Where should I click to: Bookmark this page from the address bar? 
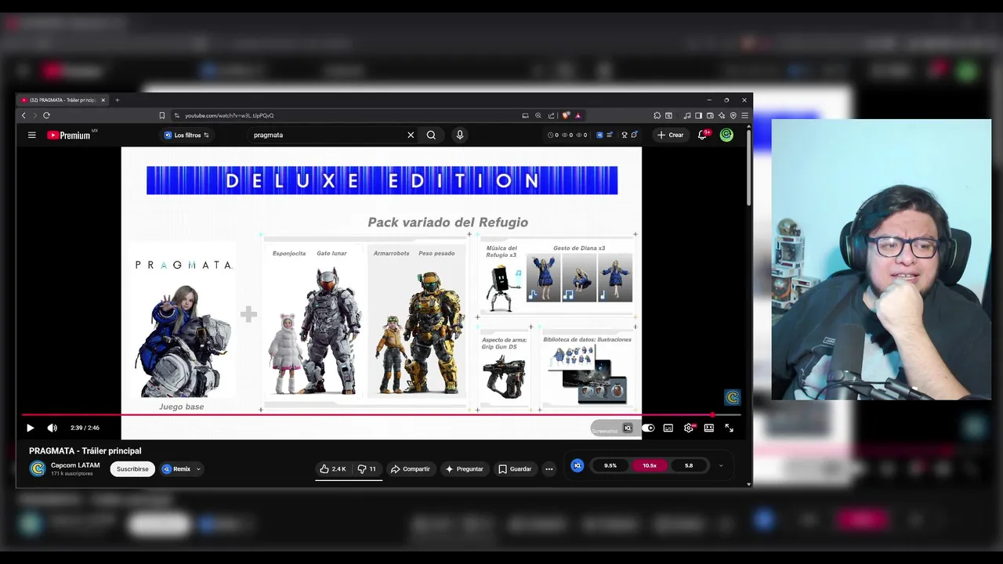click(x=162, y=115)
